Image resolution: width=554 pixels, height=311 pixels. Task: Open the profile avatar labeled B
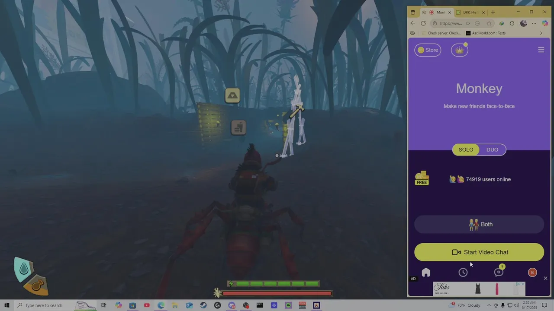click(x=532, y=272)
